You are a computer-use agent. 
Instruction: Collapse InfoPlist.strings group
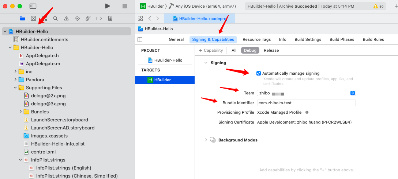pyautogui.click(x=20, y=160)
